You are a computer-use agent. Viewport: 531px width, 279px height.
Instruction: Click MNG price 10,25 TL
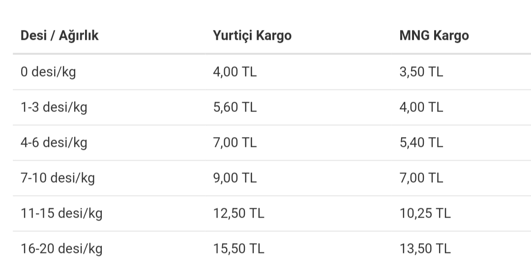[x=425, y=213]
